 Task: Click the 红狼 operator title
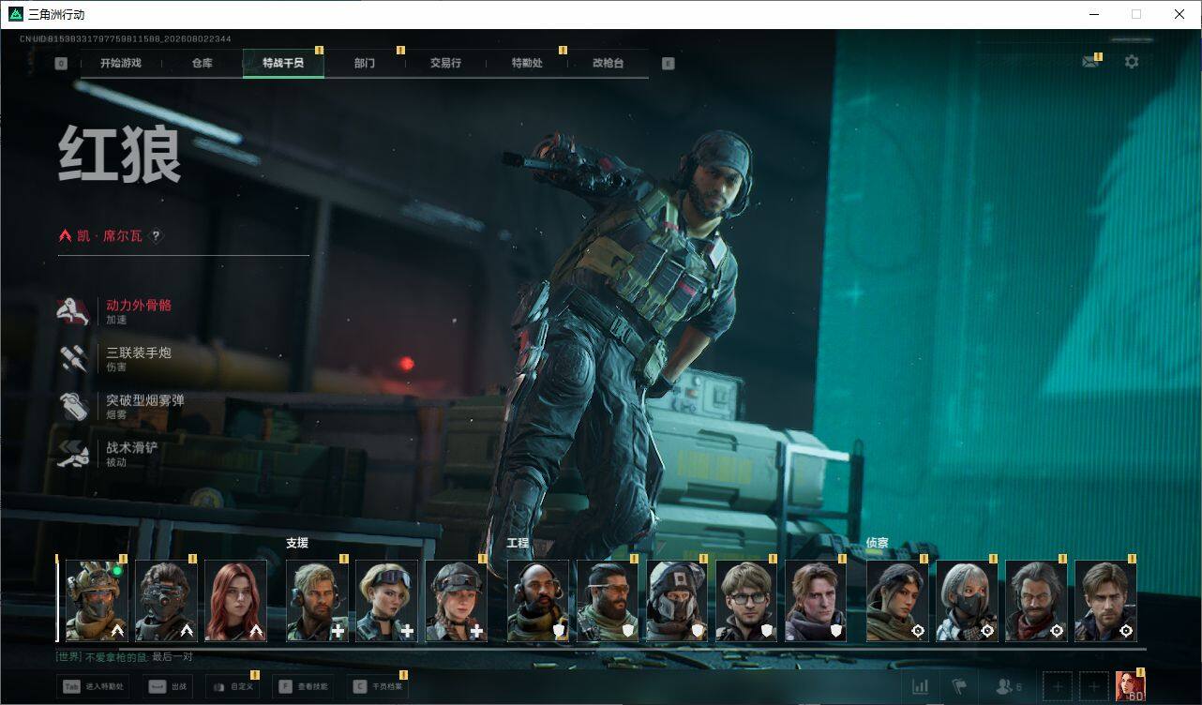pyautogui.click(x=120, y=154)
